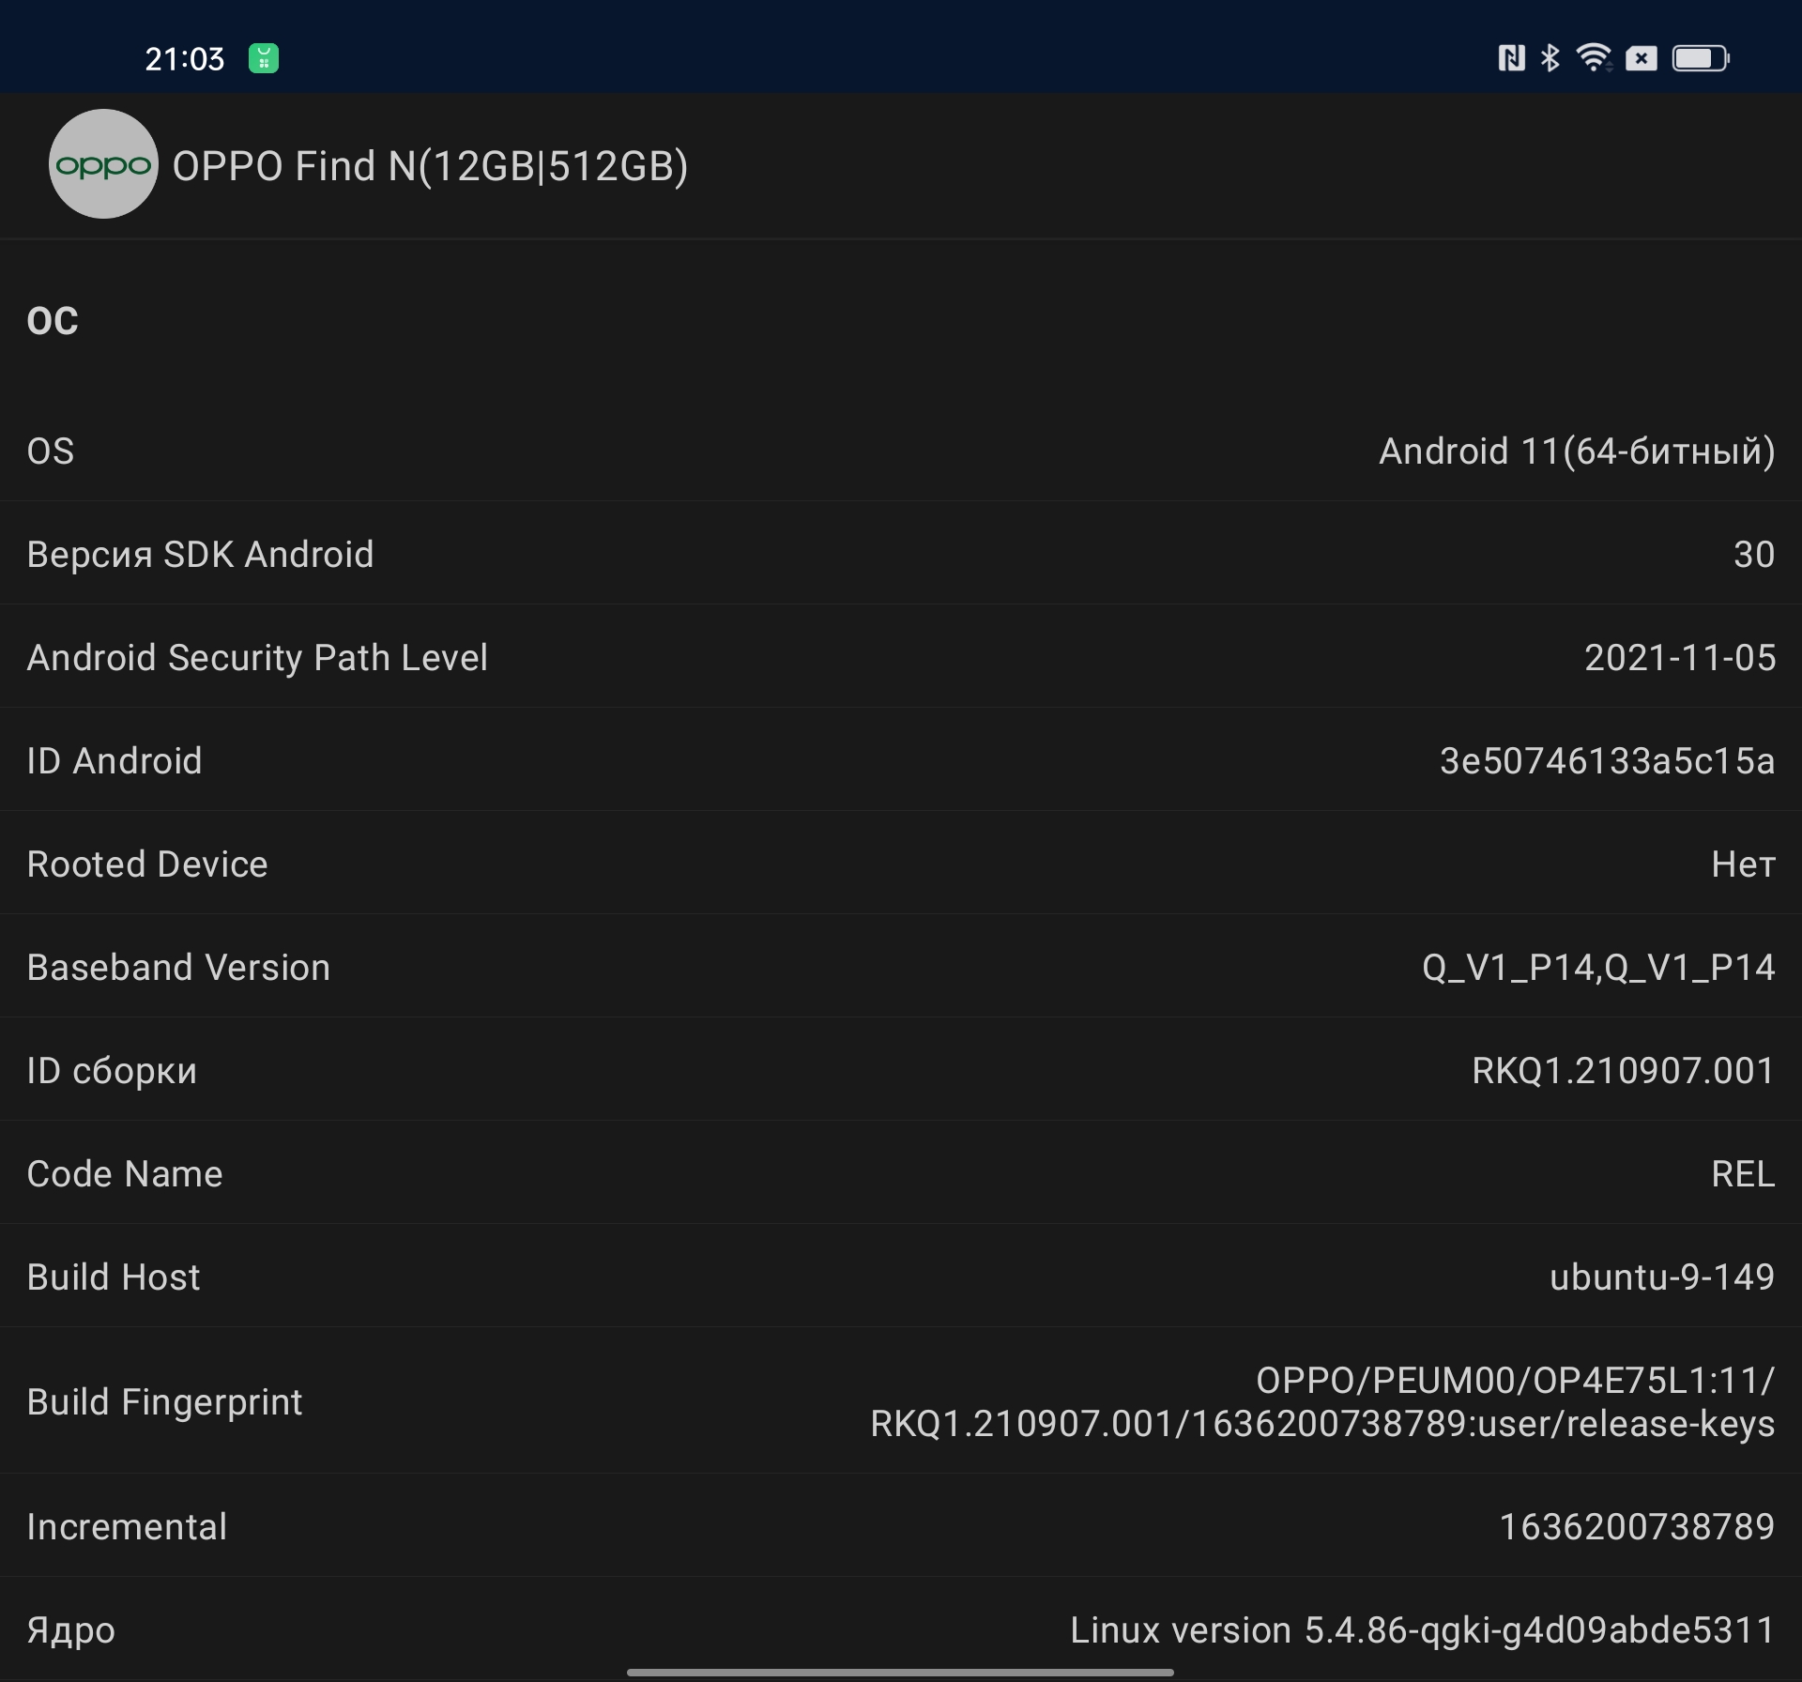1802x1682 pixels.
Task: Tap the Build Fingerprint value text
Action: pyautogui.click(x=1322, y=1402)
